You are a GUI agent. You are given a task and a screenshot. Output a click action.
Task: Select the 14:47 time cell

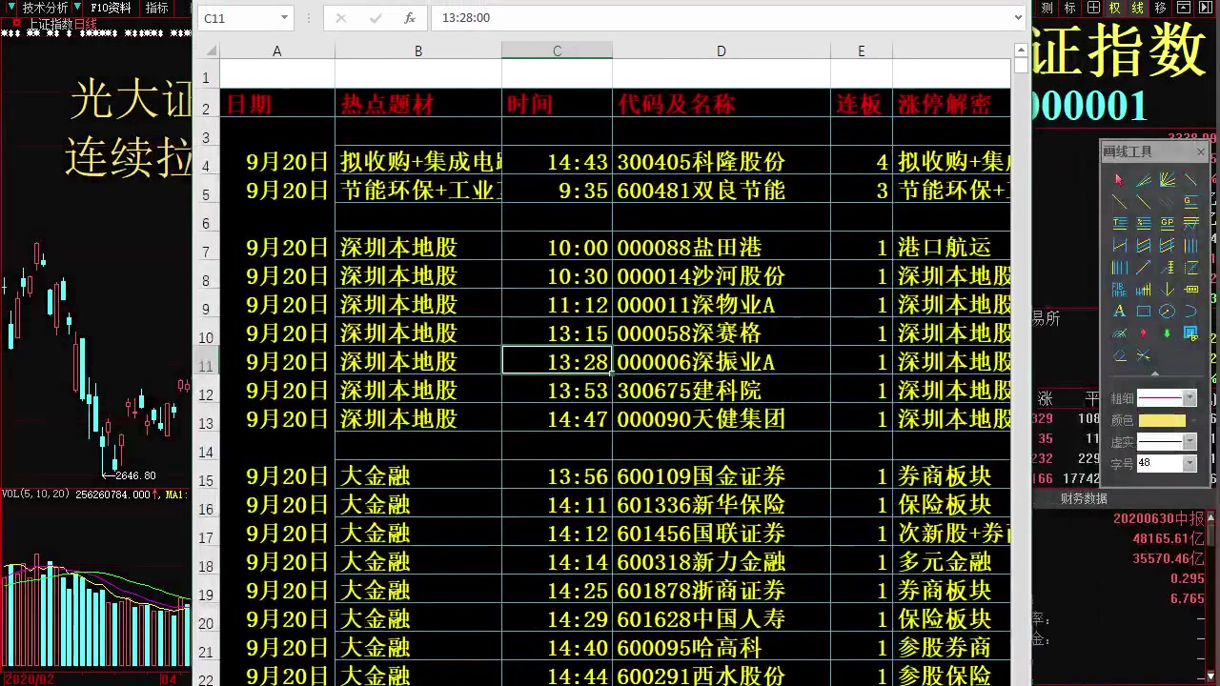(557, 419)
